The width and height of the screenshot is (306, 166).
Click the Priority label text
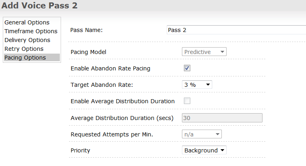(x=80, y=150)
